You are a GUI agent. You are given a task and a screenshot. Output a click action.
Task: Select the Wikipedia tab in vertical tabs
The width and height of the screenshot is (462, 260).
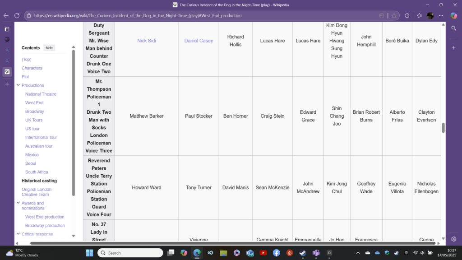point(7,72)
